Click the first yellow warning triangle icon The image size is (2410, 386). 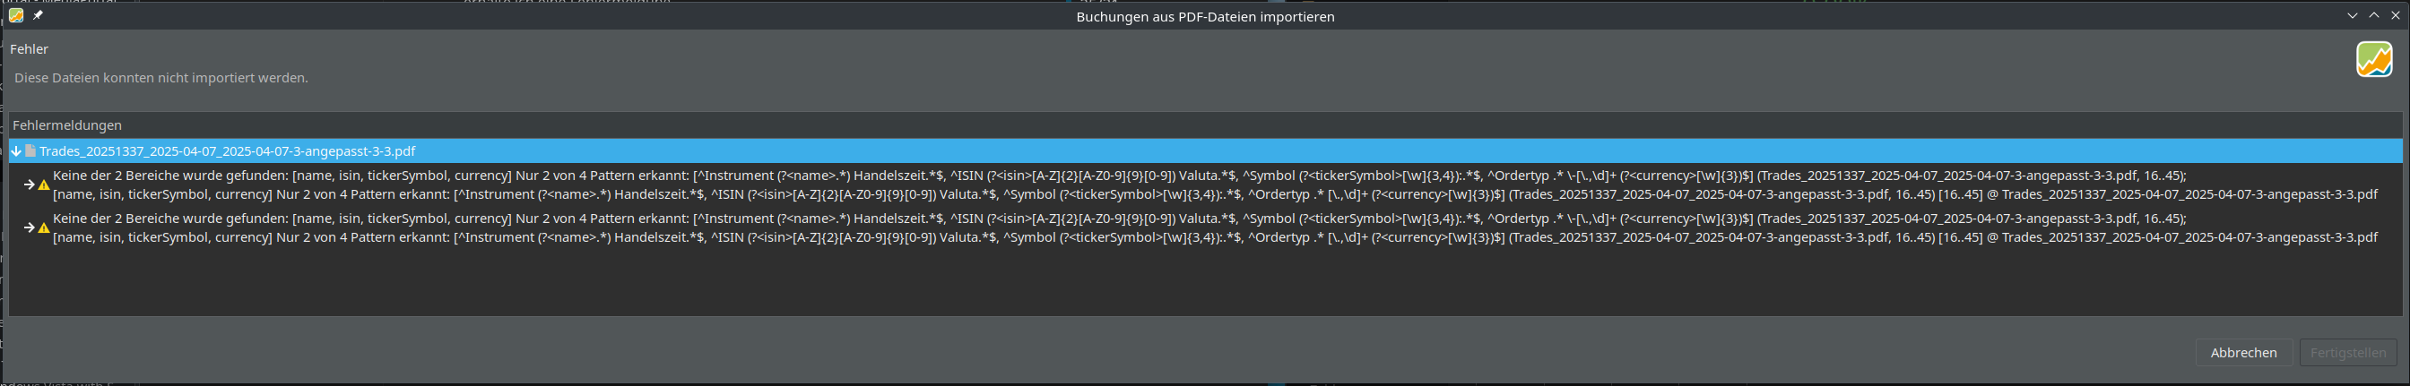coord(43,185)
